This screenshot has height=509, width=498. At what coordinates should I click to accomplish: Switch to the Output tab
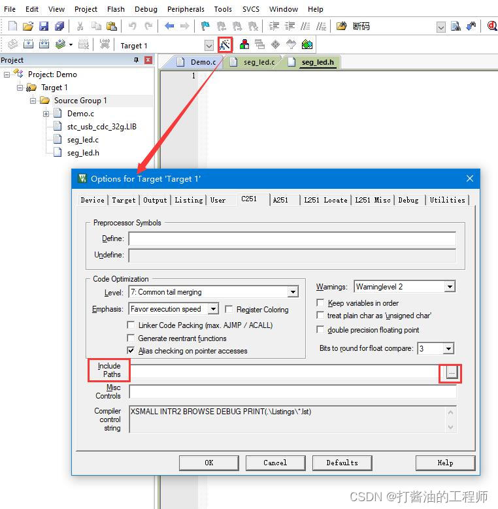[x=155, y=200]
